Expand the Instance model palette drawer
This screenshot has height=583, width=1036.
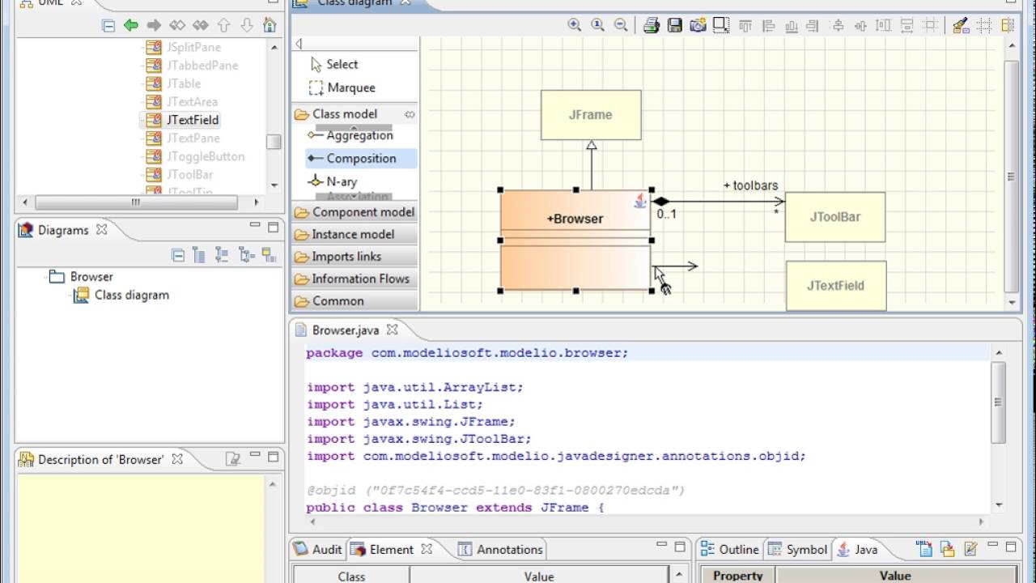355,234
